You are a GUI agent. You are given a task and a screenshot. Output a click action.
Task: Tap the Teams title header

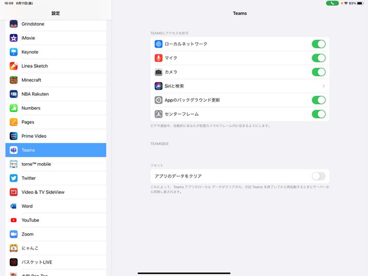(x=240, y=13)
